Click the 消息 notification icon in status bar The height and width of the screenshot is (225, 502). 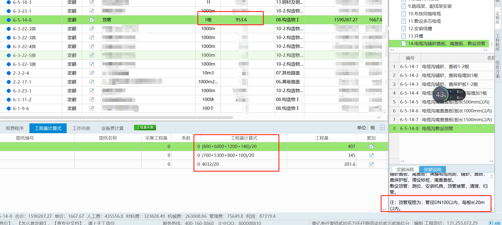495,223
